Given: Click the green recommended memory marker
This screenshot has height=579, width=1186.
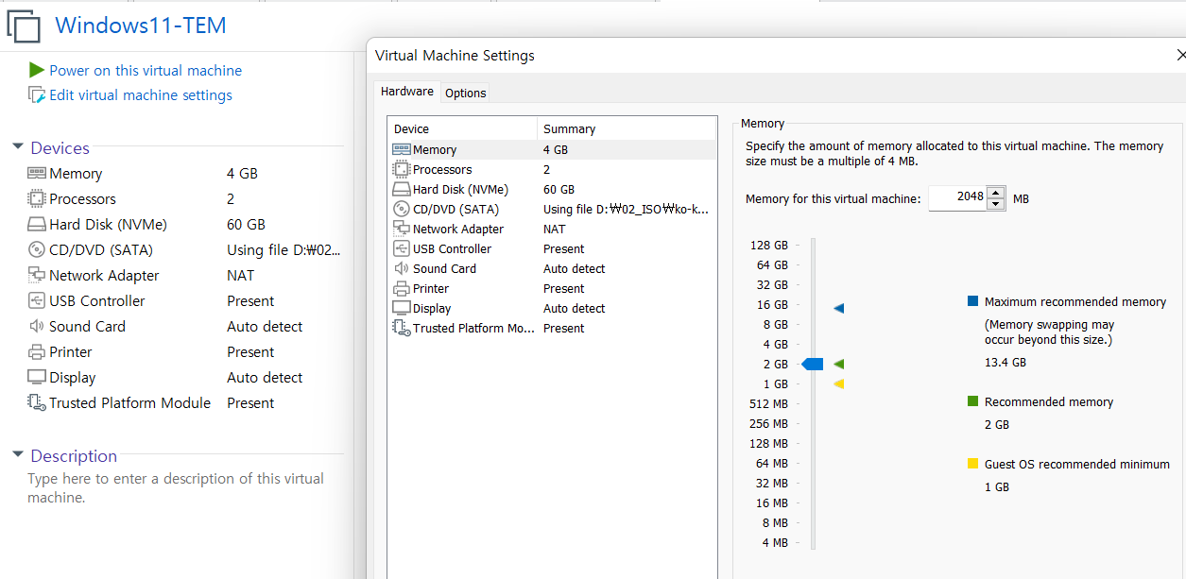Looking at the screenshot, I should point(838,364).
